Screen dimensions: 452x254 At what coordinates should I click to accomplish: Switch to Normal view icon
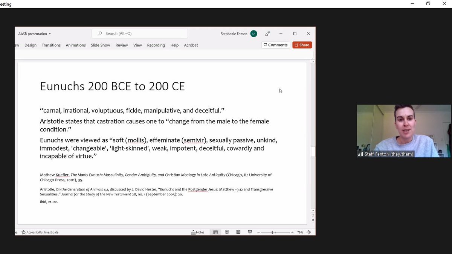click(x=215, y=232)
